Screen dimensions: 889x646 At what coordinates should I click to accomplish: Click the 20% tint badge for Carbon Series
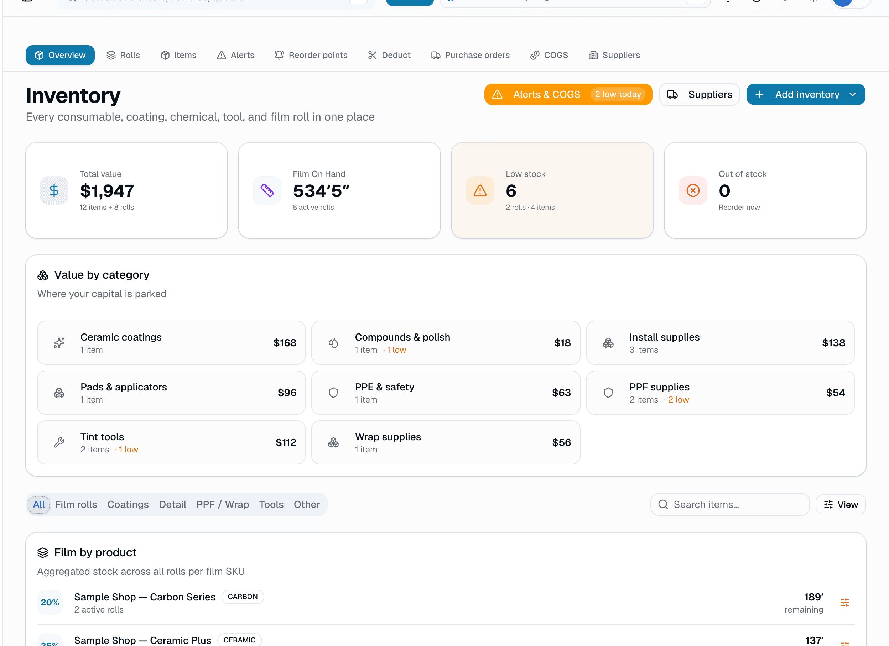pyautogui.click(x=50, y=603)
